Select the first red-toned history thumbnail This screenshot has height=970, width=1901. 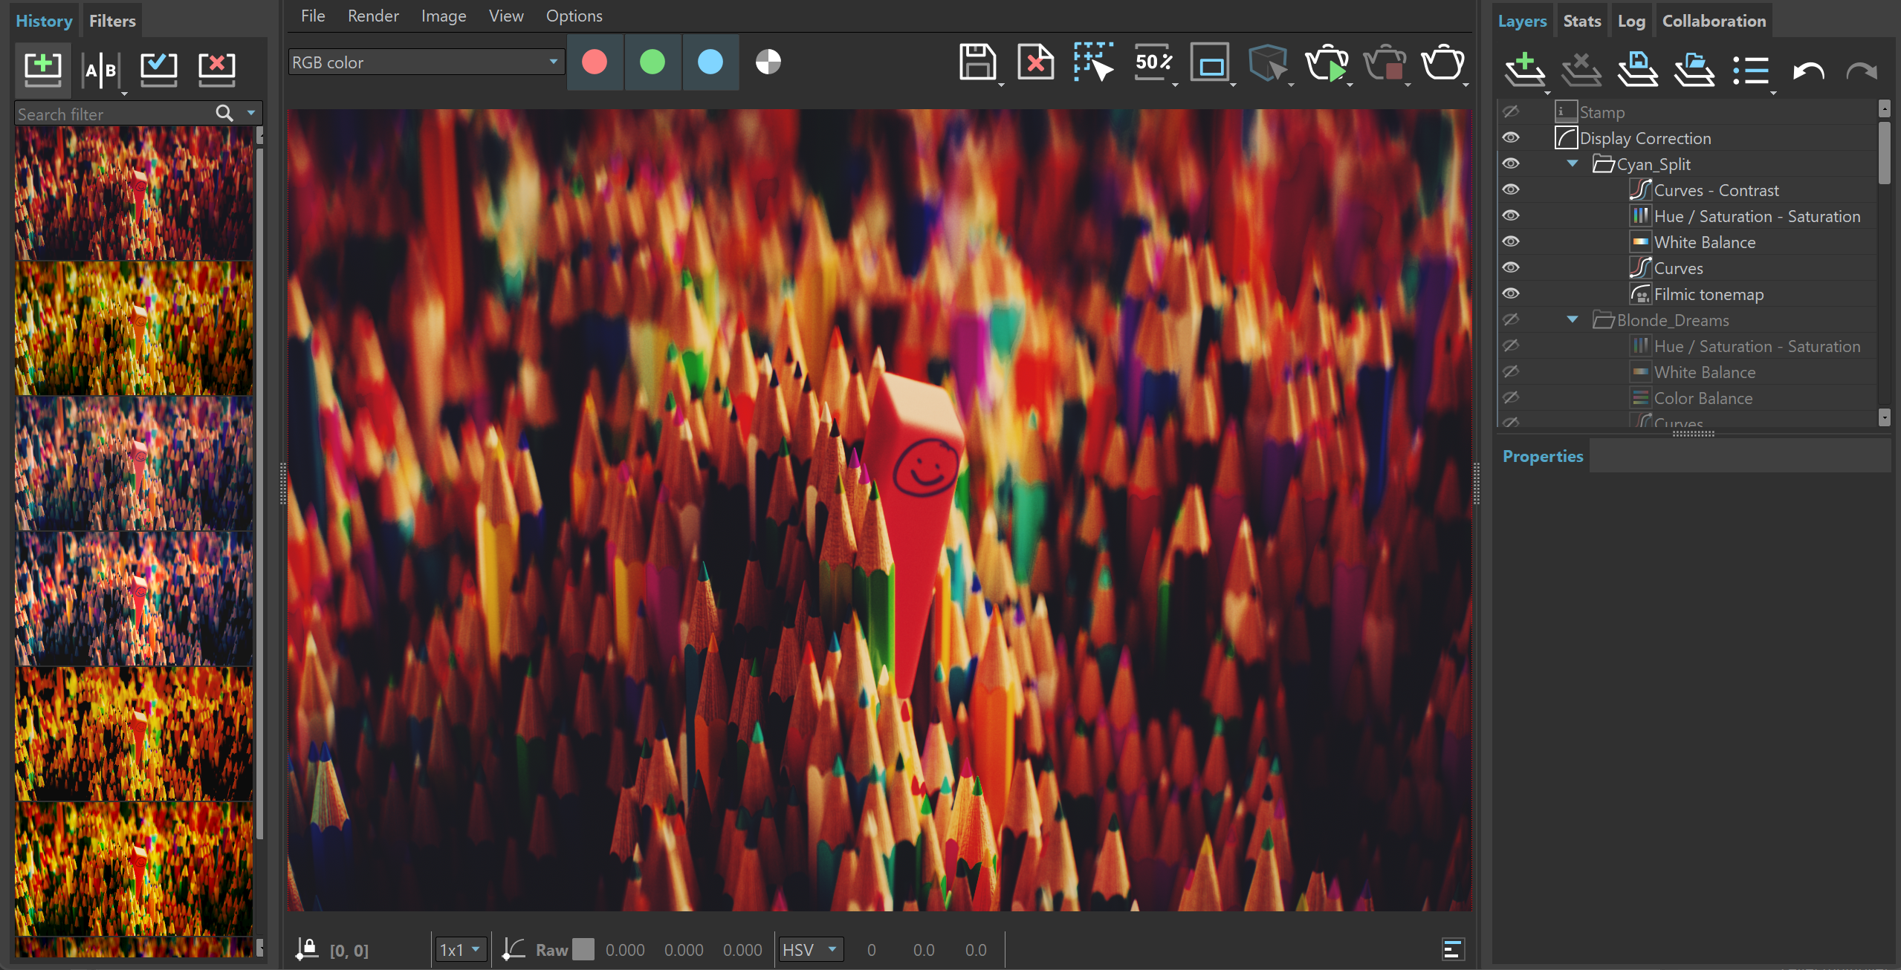pyautogui.click(x=134, y=192)
